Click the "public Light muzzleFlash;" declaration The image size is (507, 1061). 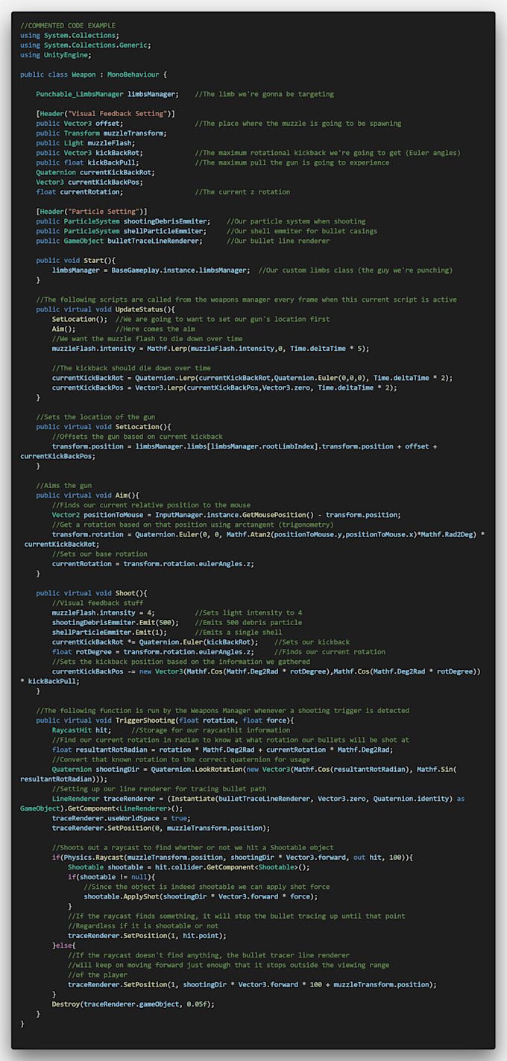point(85,143)
